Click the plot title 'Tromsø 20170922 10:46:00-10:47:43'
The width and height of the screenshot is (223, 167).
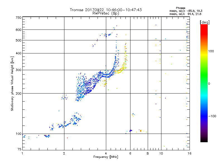[106, 10]
